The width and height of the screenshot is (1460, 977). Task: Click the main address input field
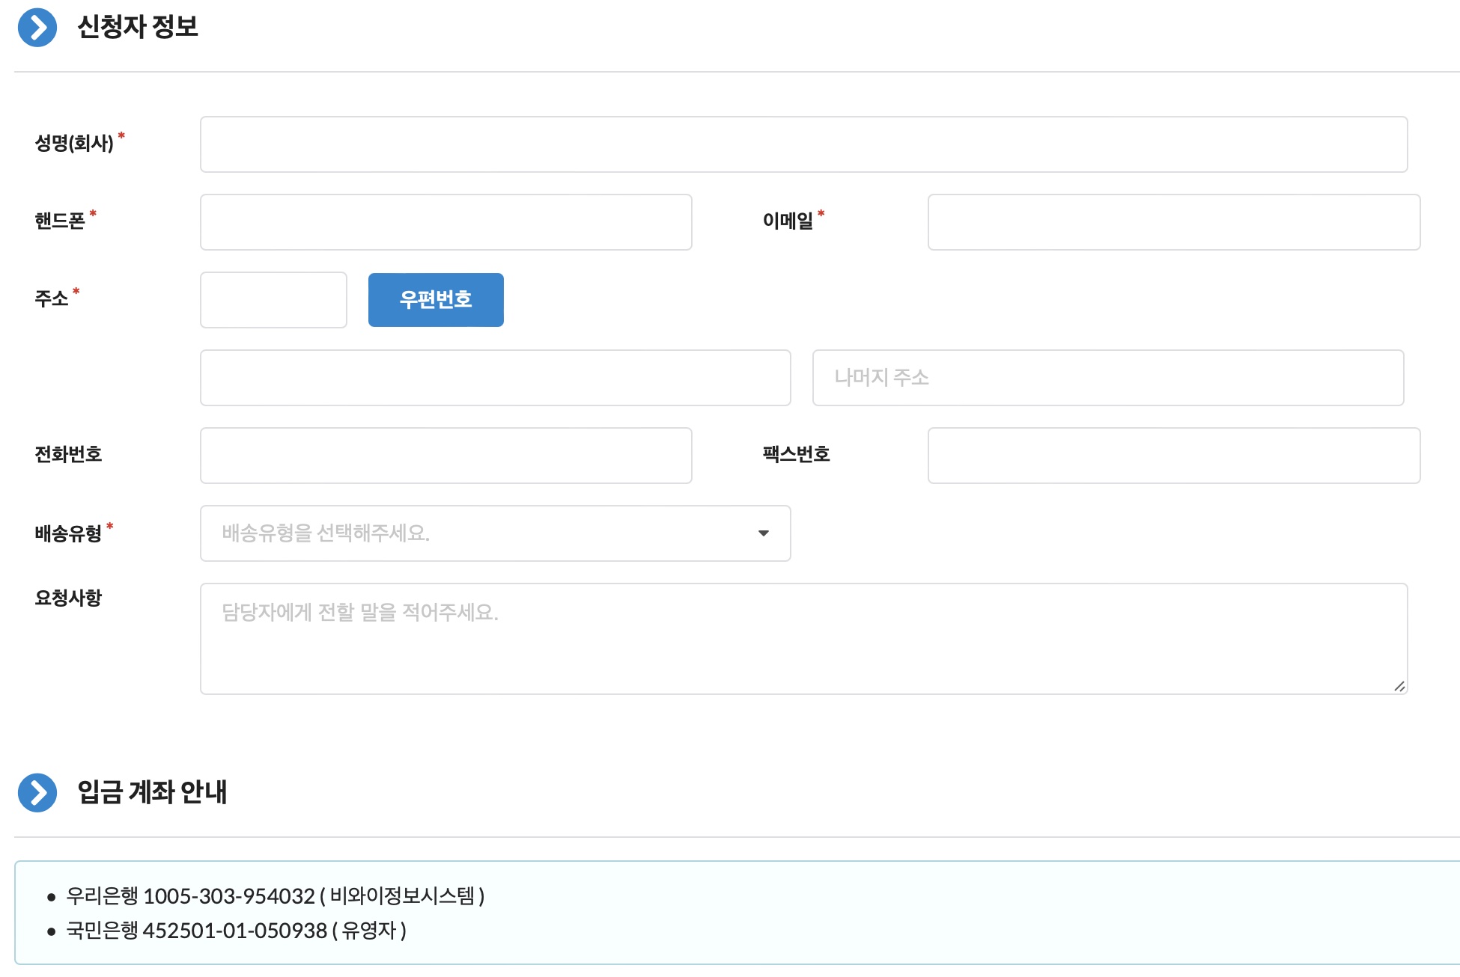[x=494, y=377]
